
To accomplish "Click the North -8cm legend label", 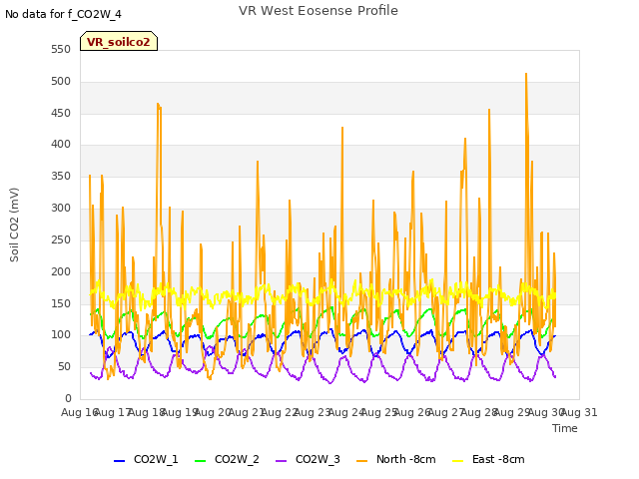I will [406, 459].
